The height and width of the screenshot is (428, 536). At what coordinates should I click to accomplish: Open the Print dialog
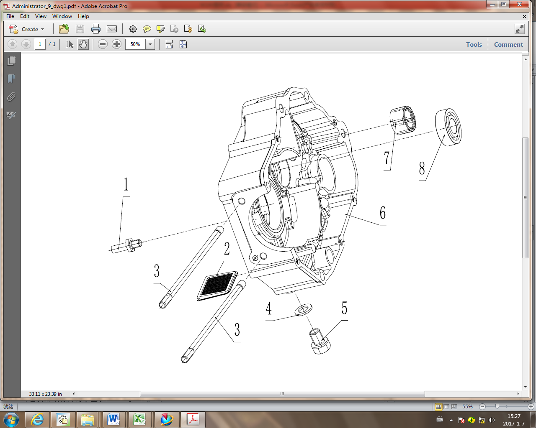pyautogui.click(x=96, y=29)
